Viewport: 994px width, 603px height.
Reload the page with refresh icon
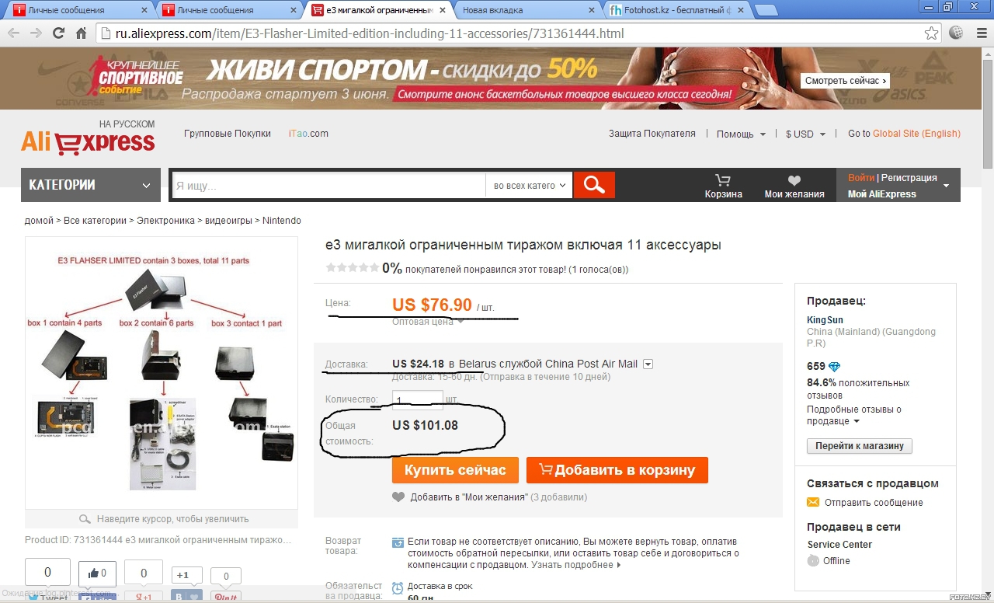coord(58,33)
